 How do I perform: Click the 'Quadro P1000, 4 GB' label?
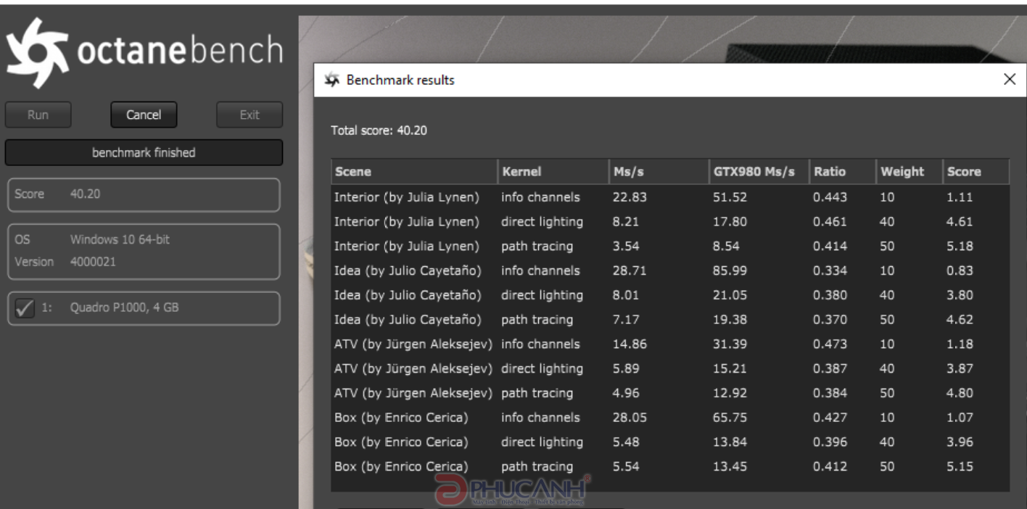pyautogui.click(x=125, y=307)
